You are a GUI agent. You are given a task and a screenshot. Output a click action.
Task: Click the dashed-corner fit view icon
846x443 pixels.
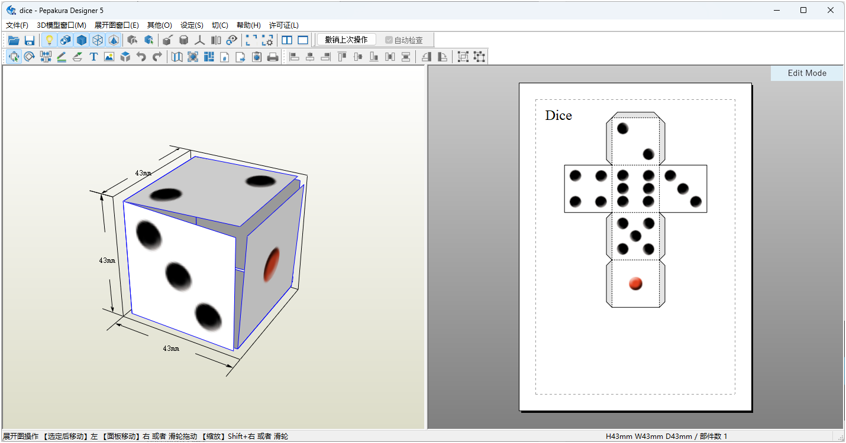click(251, 40)
